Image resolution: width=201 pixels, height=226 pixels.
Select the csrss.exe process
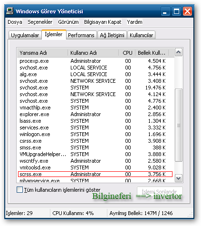pos(95,141)
